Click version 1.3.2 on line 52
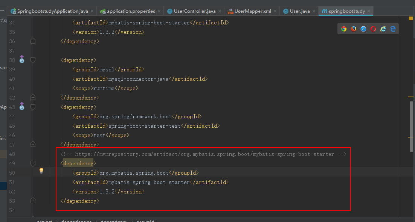 point(107,192)
